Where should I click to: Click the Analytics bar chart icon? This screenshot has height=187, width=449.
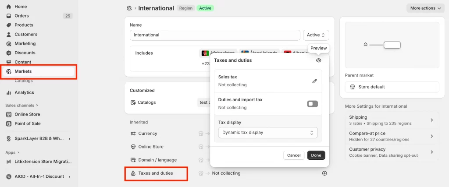pyautogui.click(x=9, y=92)
